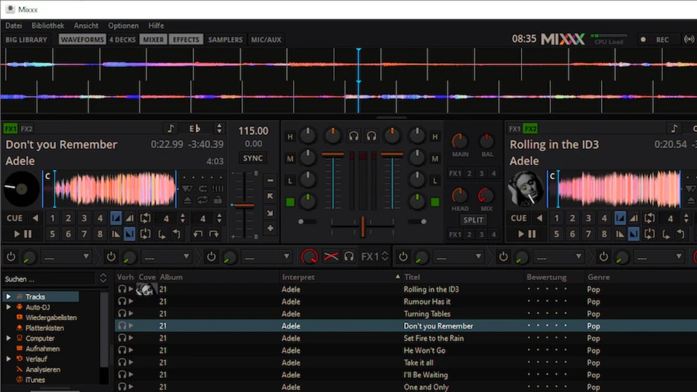
Task: Toggle the SAMPLERS section
Action: pyautogui.click(x=225, y=40)
